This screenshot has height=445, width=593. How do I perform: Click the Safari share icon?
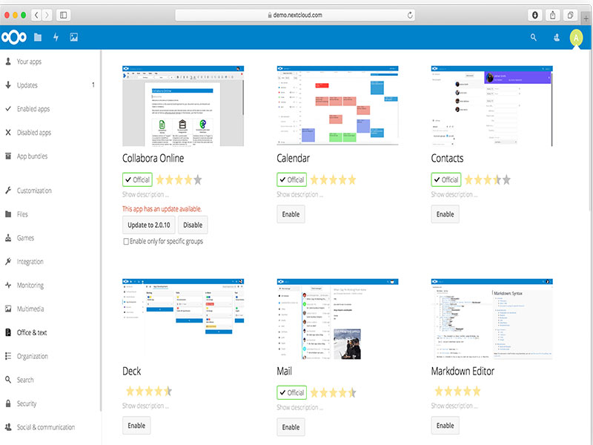[x=552, y=15]
